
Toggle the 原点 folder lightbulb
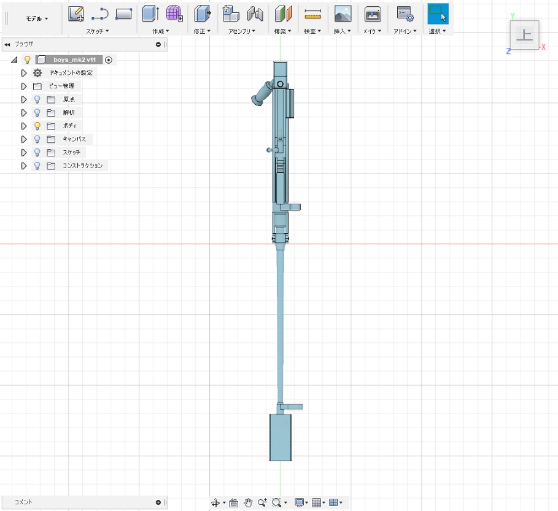point(37,99)
